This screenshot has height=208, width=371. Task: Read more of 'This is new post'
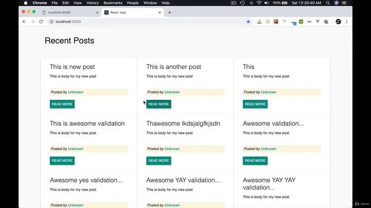click(x=62, y=104)
